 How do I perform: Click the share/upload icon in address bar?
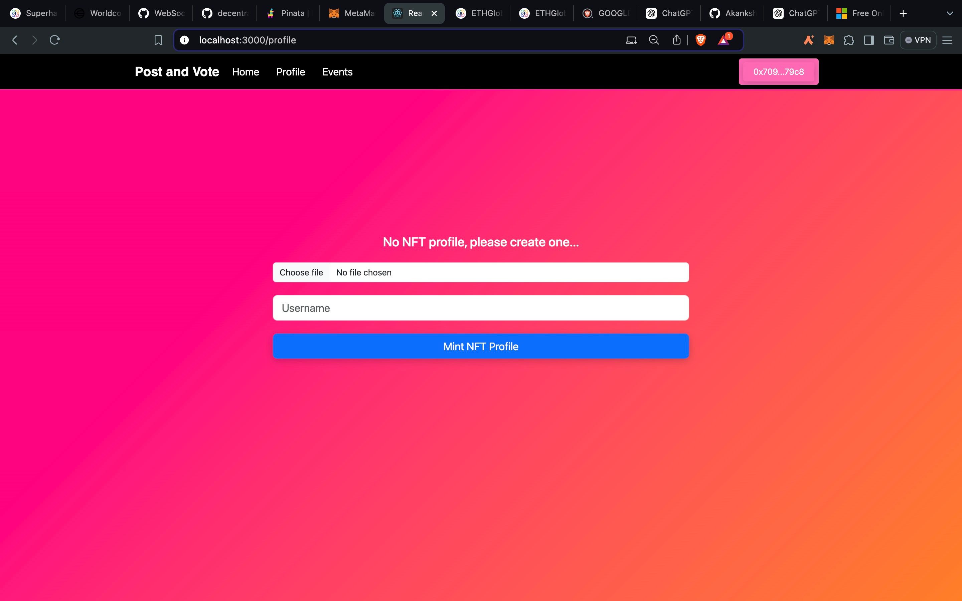tap(677, 40)
